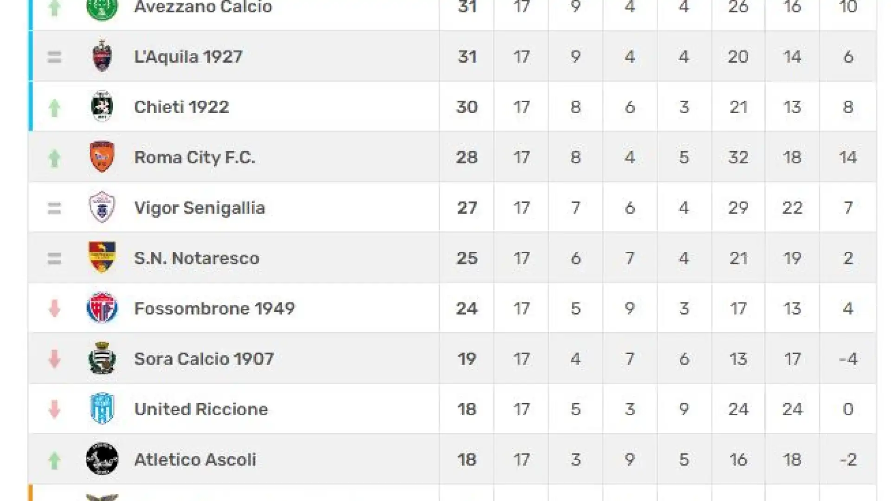
Task: Select the United Riccione team name
Action: [x=201, y=409]
